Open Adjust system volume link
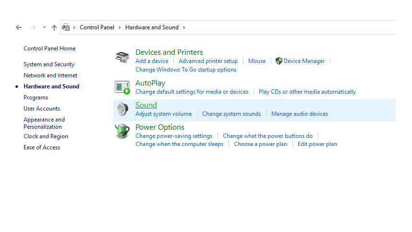Viewport: 412px width, 232px height. pos(163,114)
